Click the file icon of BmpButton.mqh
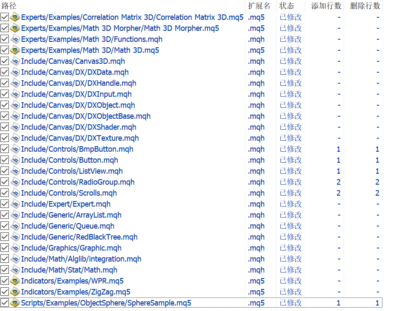Viewport: 393px width, 311px height. (x=15, y=149)
